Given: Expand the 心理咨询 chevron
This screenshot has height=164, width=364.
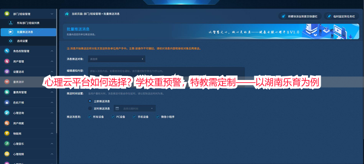Looking at the screenshot, I should point(52,113).
